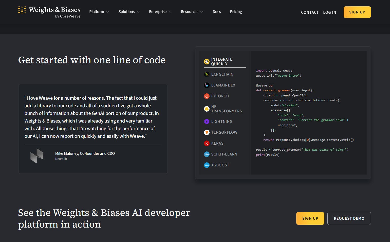
Task: Select the LlamaIndex icon
Action: tap(207, 85)
